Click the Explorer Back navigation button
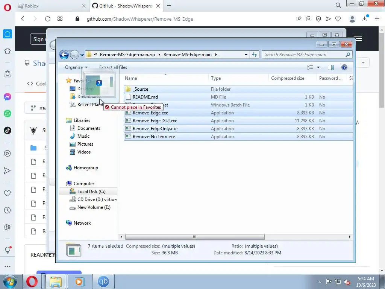This screenshot has height=289, width=385. (x=64, y=55)
